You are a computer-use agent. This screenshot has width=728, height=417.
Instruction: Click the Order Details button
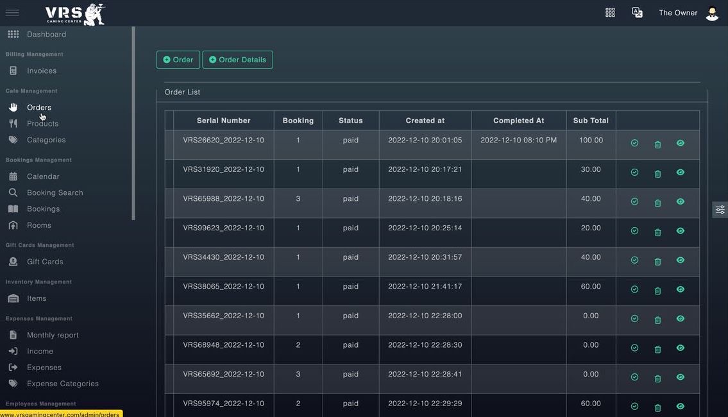237,60
